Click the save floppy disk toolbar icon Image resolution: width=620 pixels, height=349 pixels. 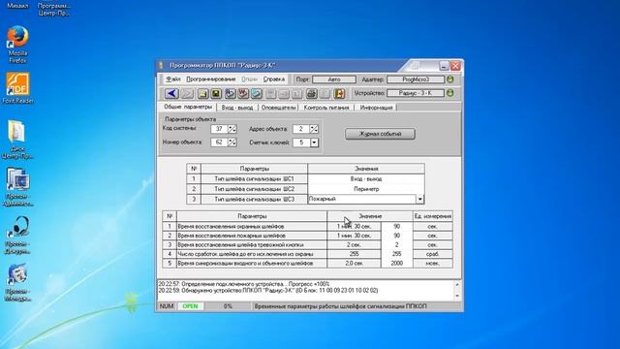pyautogui.click(x=216, y=93)
